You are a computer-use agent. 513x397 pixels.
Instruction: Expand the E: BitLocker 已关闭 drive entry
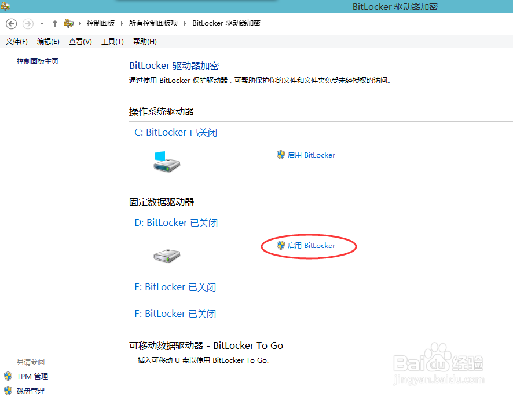175,287
